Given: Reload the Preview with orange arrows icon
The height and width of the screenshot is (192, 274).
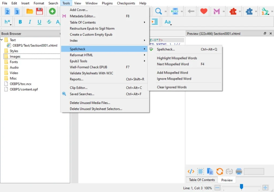Looking at the screenshot, I should click(220, 171).
